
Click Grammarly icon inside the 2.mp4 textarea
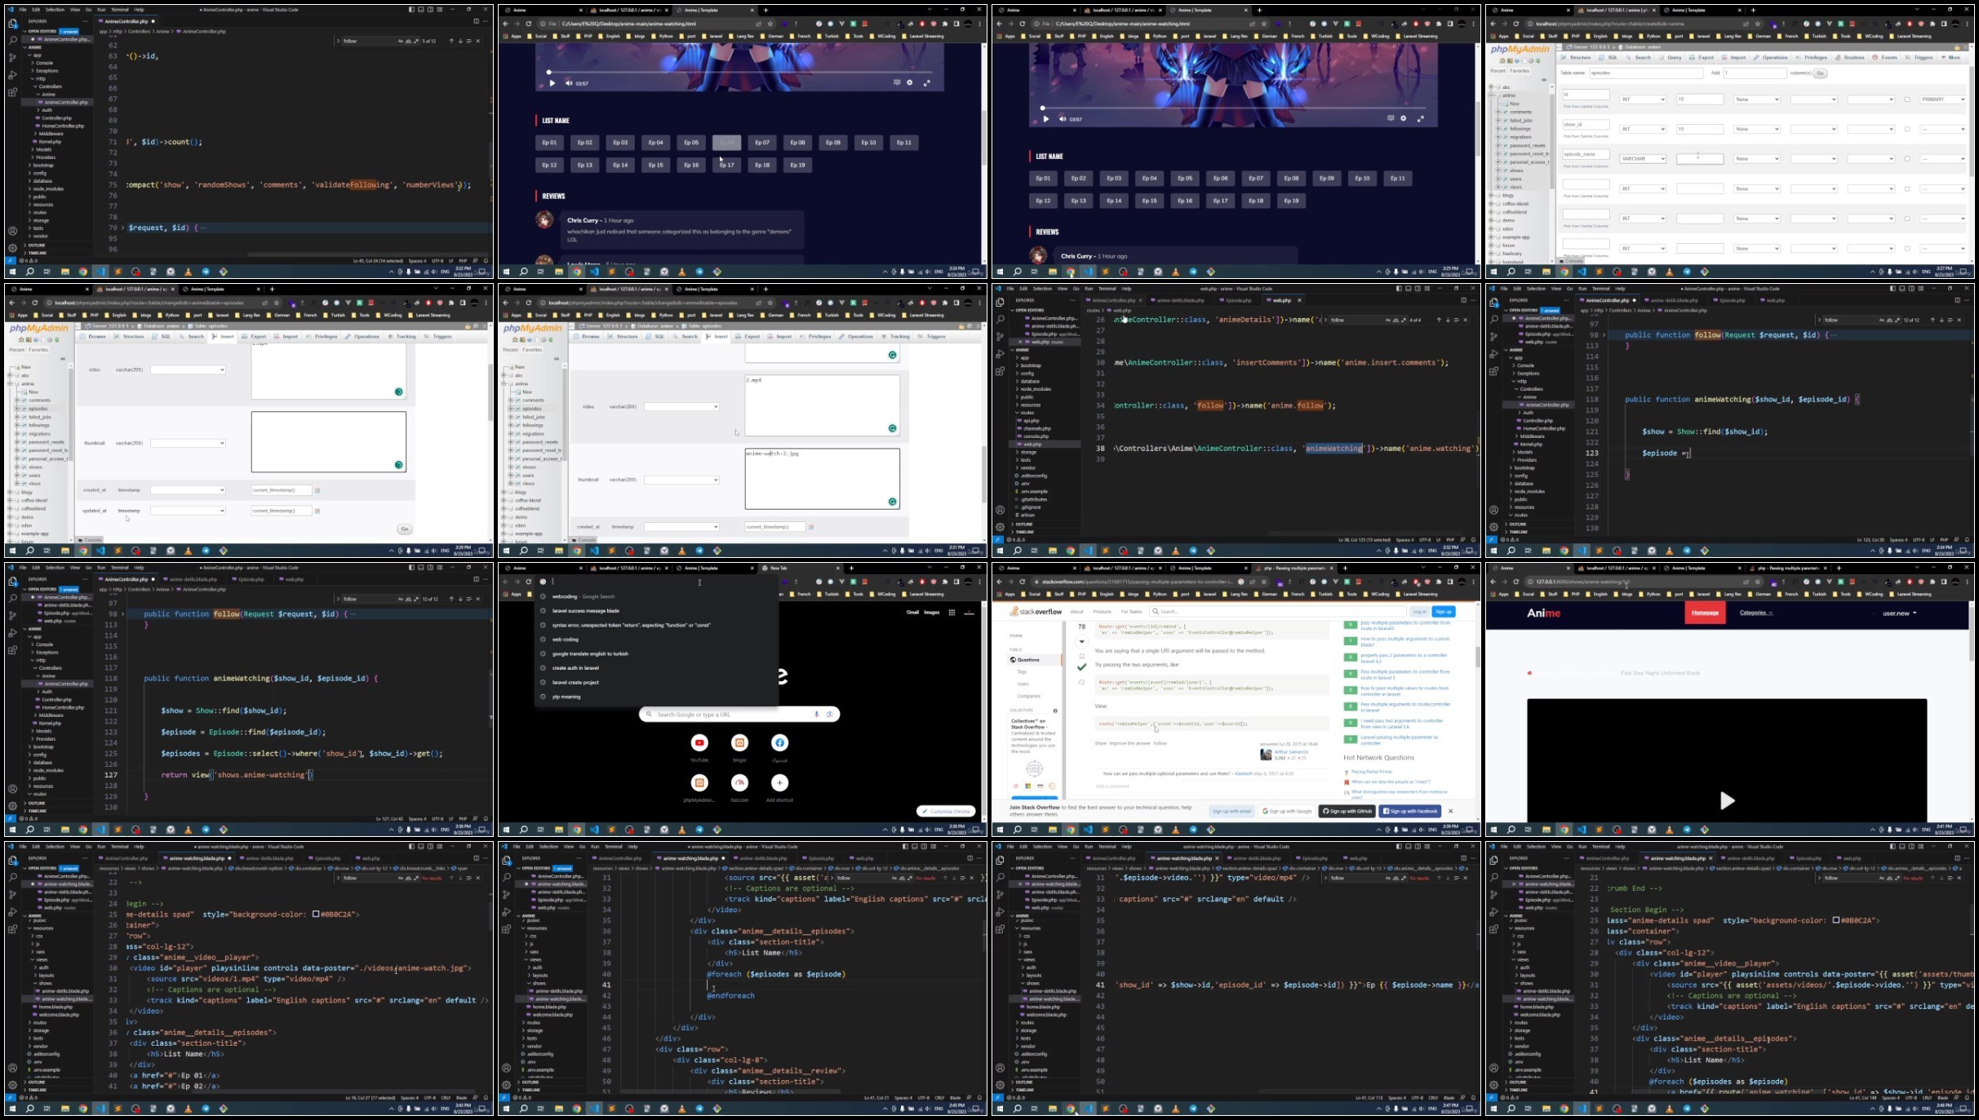point(892,428)
